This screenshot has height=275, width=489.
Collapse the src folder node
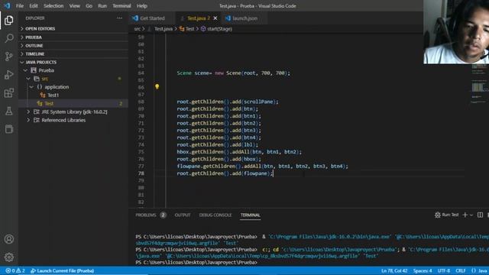click(28, 79)
